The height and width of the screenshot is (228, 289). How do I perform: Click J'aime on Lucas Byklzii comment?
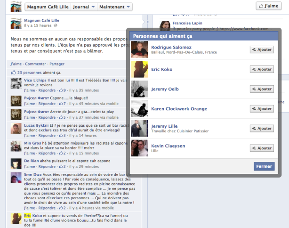click(x=30, y=135)
